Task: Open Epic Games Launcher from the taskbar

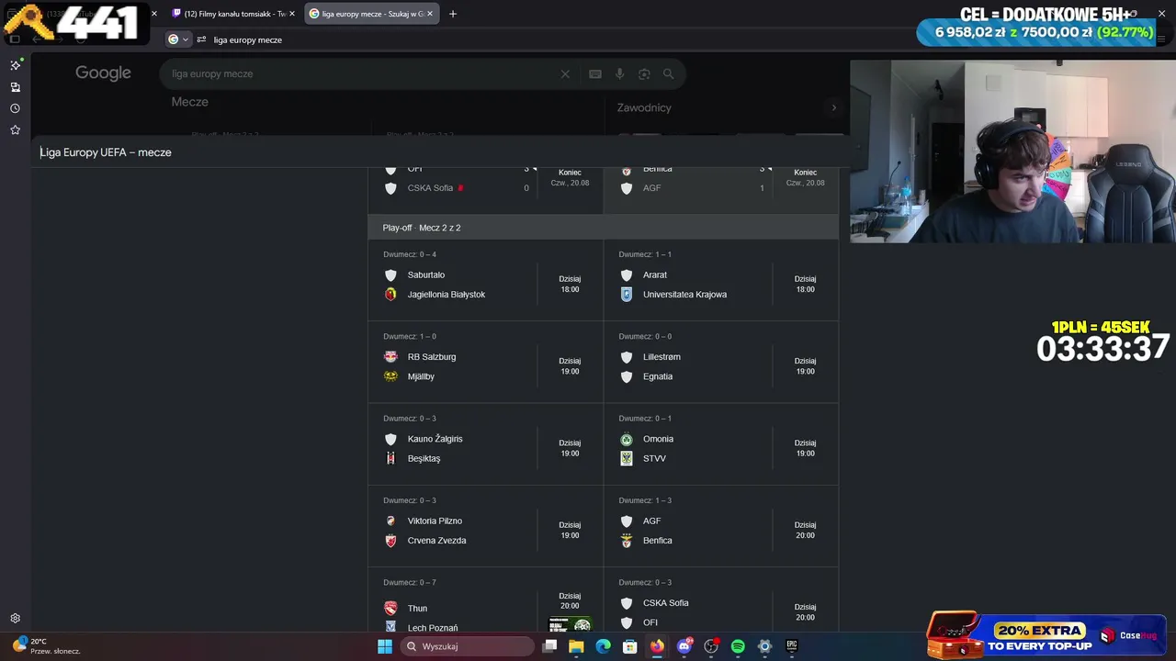Action: click(x=792, y=646)
